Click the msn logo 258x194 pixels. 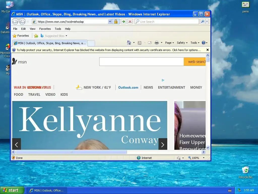pos(19,62)
